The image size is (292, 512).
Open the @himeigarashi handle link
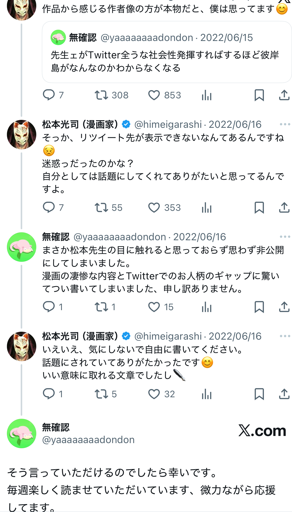pos(168,124)
